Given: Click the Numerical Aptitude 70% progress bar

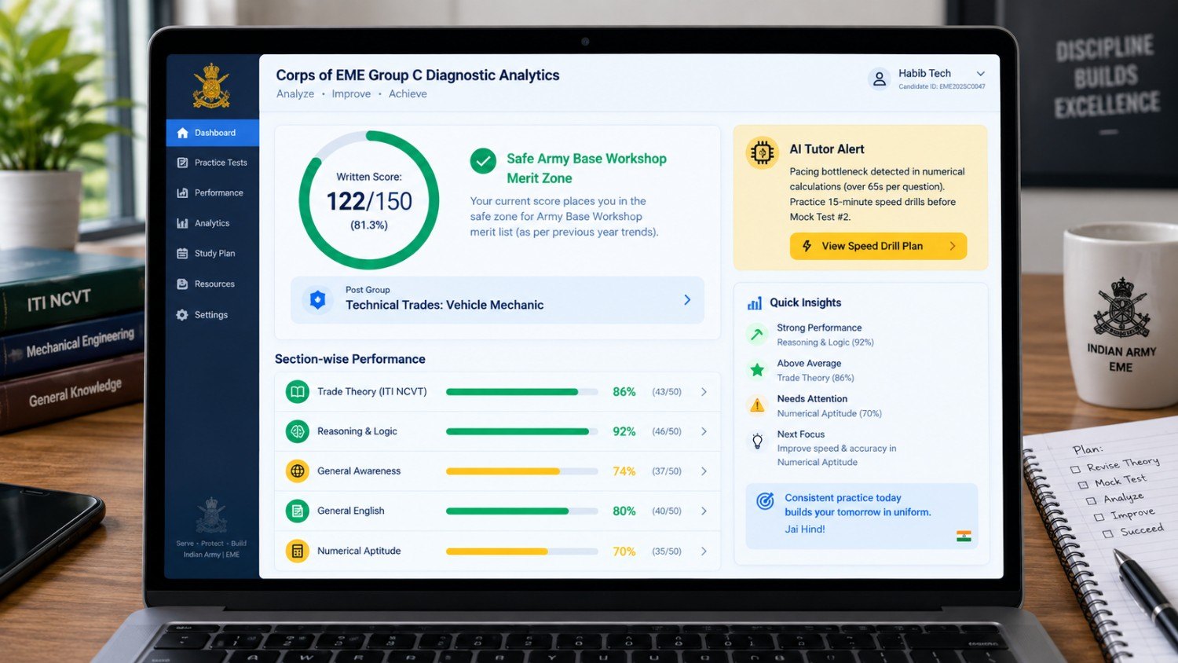Looking at the screenshot, I should coord(521,551).
